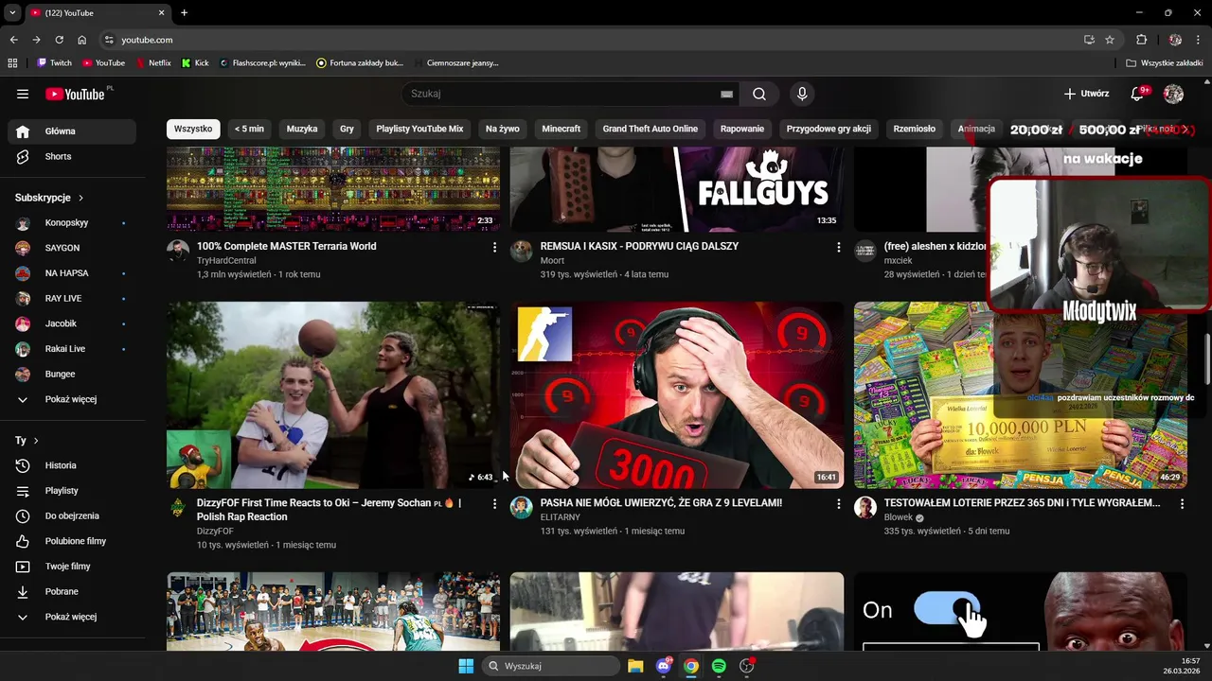This screenshot has height=681, width=1212.
Task: Open options for DizzyFOF reaction video
Action: pyautogui.click(x=494, y=504)
